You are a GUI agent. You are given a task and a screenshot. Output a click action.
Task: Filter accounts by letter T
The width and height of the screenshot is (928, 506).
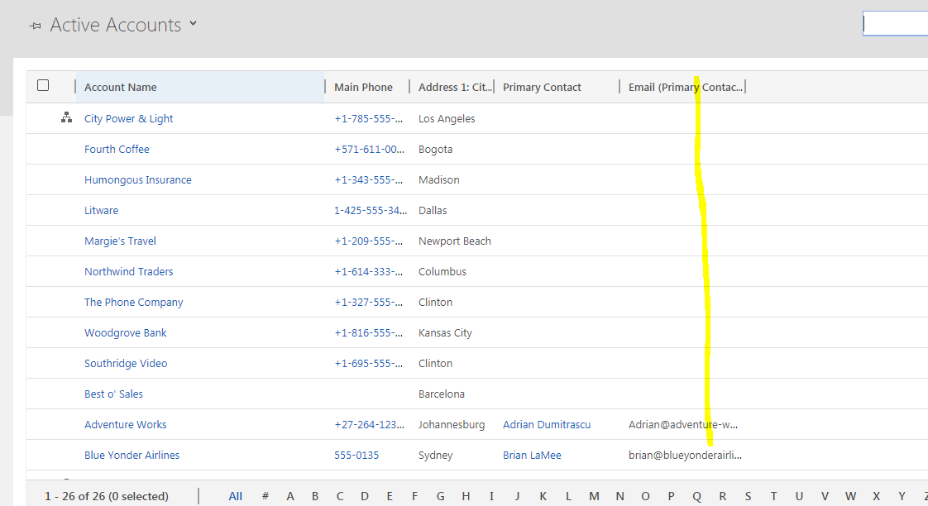773,496
